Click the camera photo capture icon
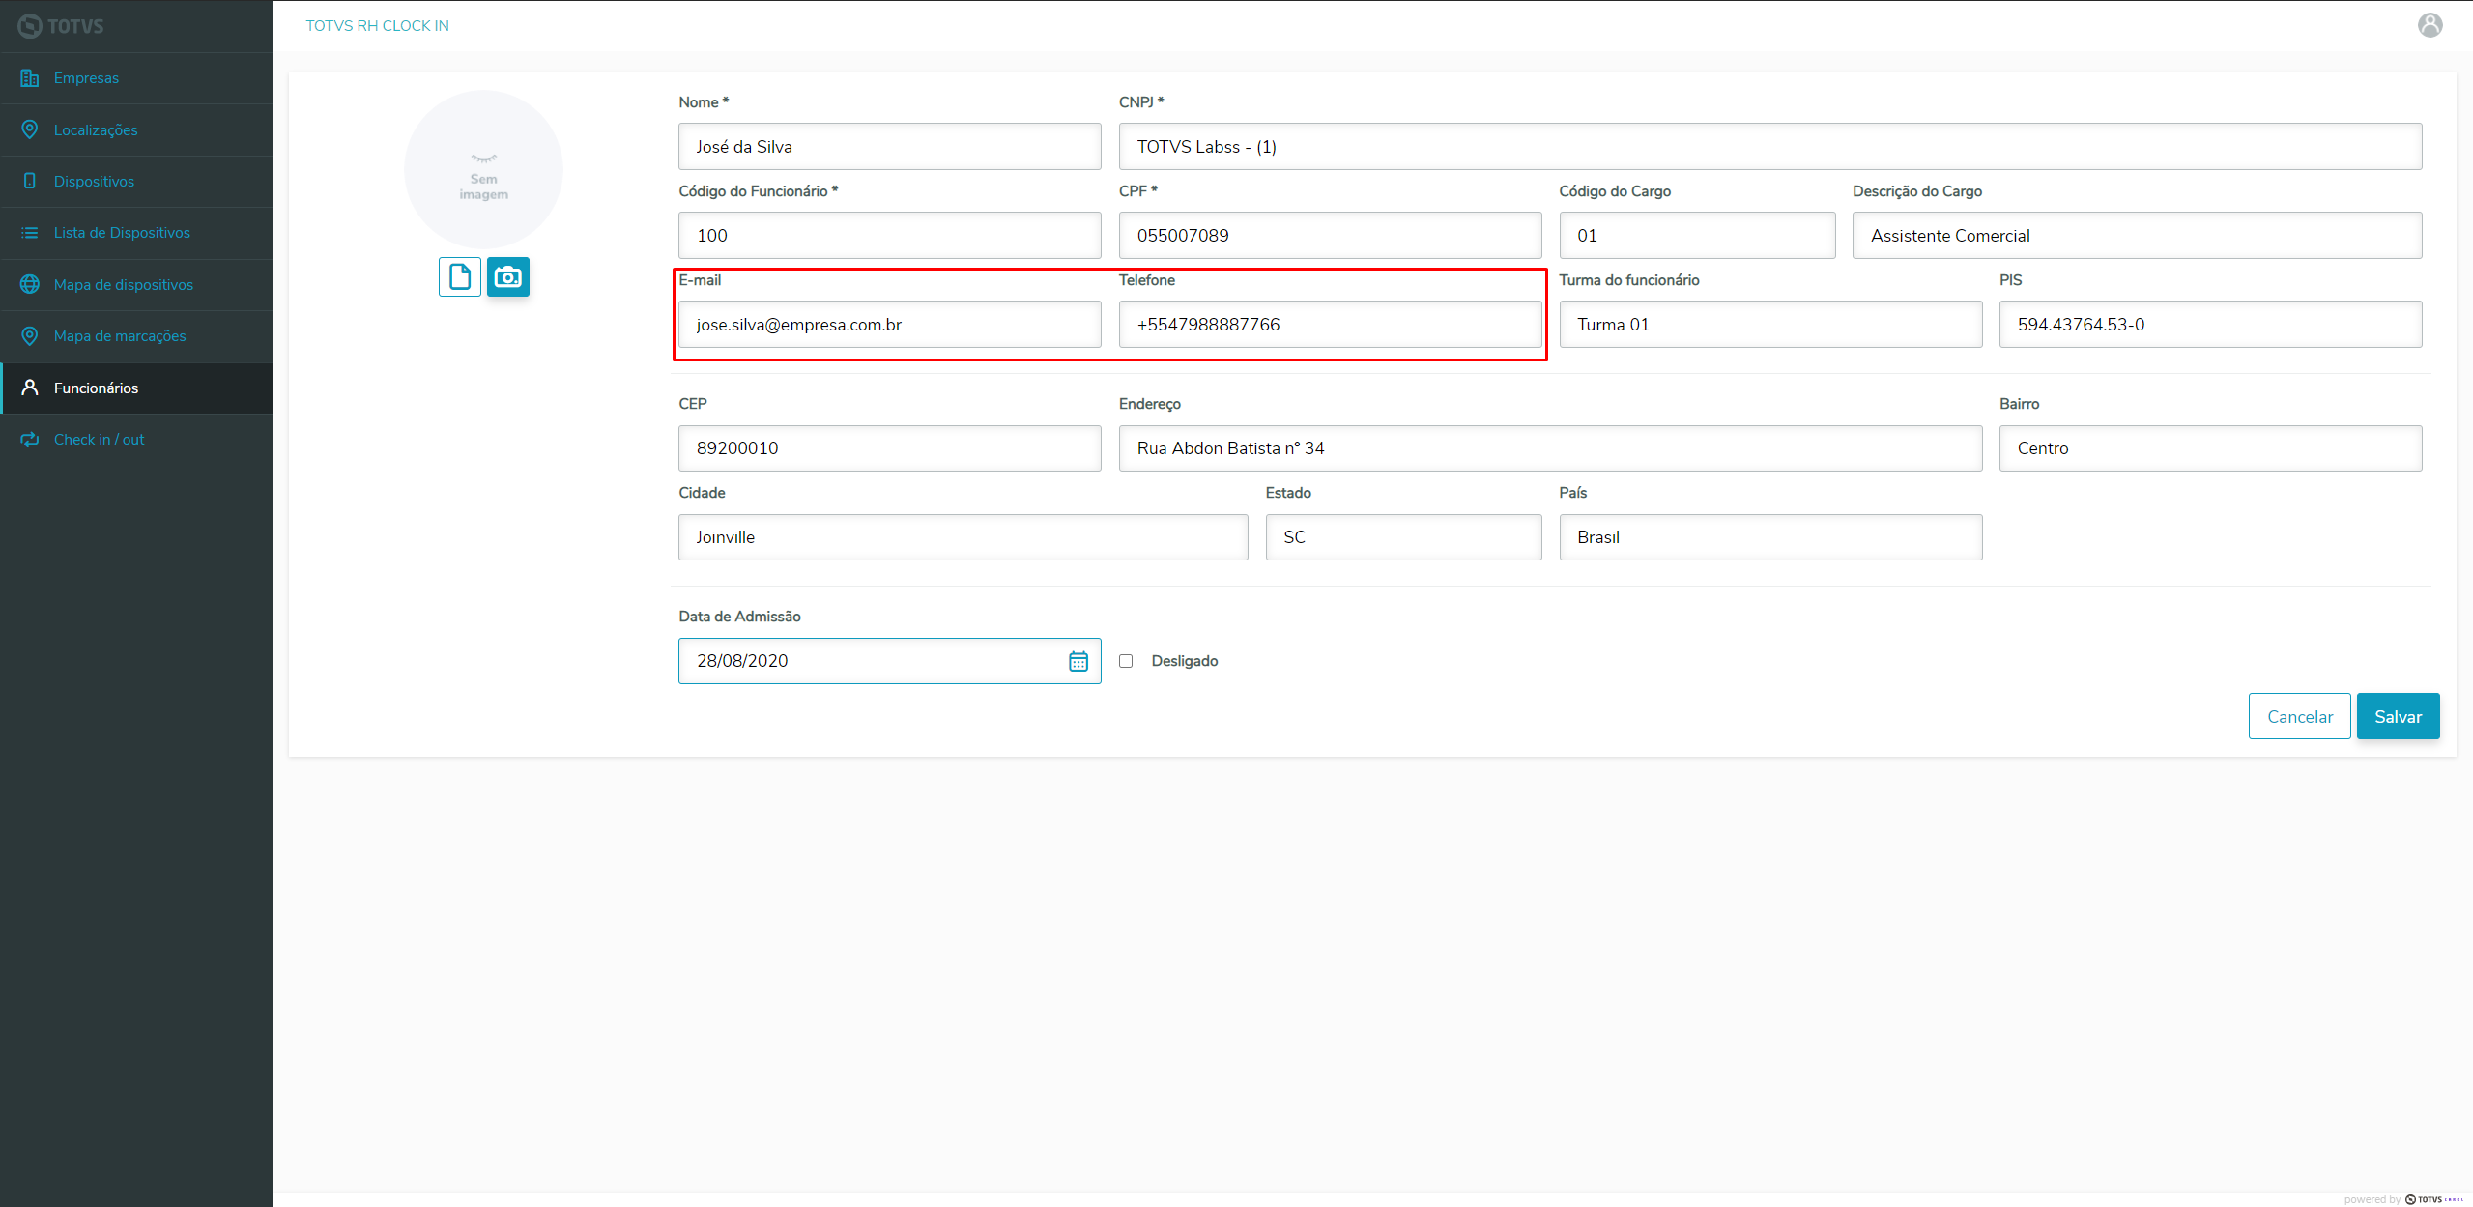Viewport: 2473px width, 1207px height. pos(507,277)
